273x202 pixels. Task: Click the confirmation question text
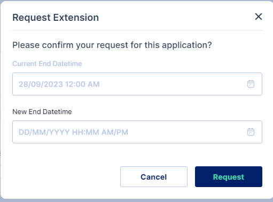click(112, 45)
